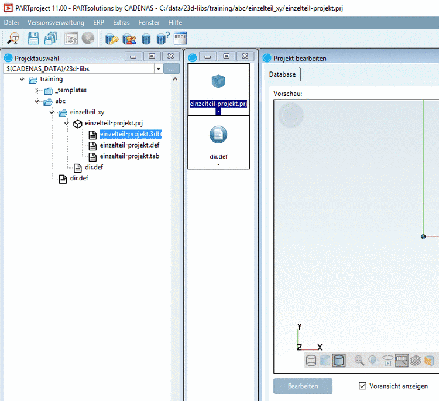Click the text search magnifier icon
Screen dimensions: 439x401
pos(13,39)
